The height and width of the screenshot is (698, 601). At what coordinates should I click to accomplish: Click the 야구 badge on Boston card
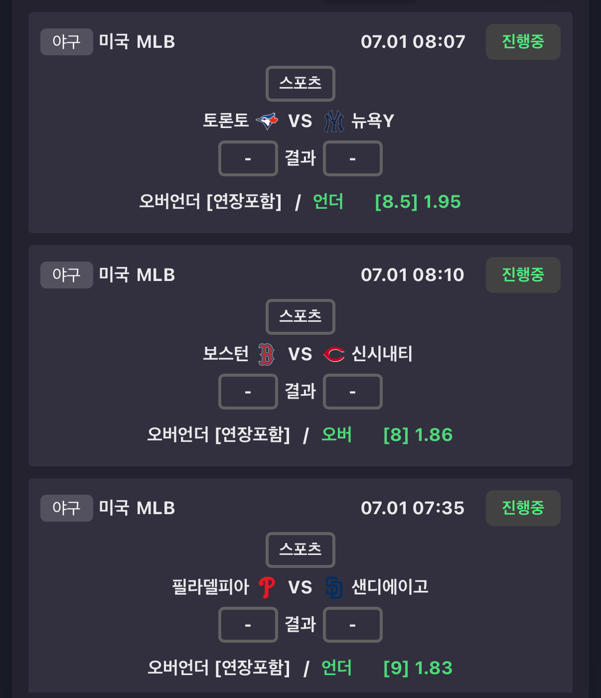(x=67, y=275)
